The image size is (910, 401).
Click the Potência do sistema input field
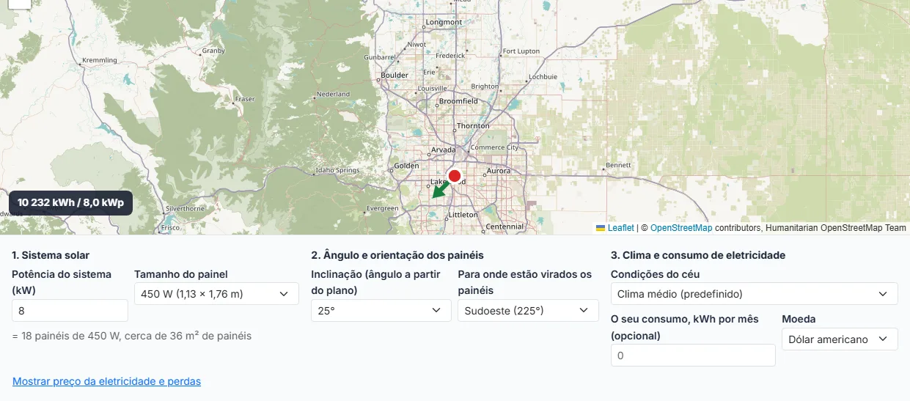(70, 311)
